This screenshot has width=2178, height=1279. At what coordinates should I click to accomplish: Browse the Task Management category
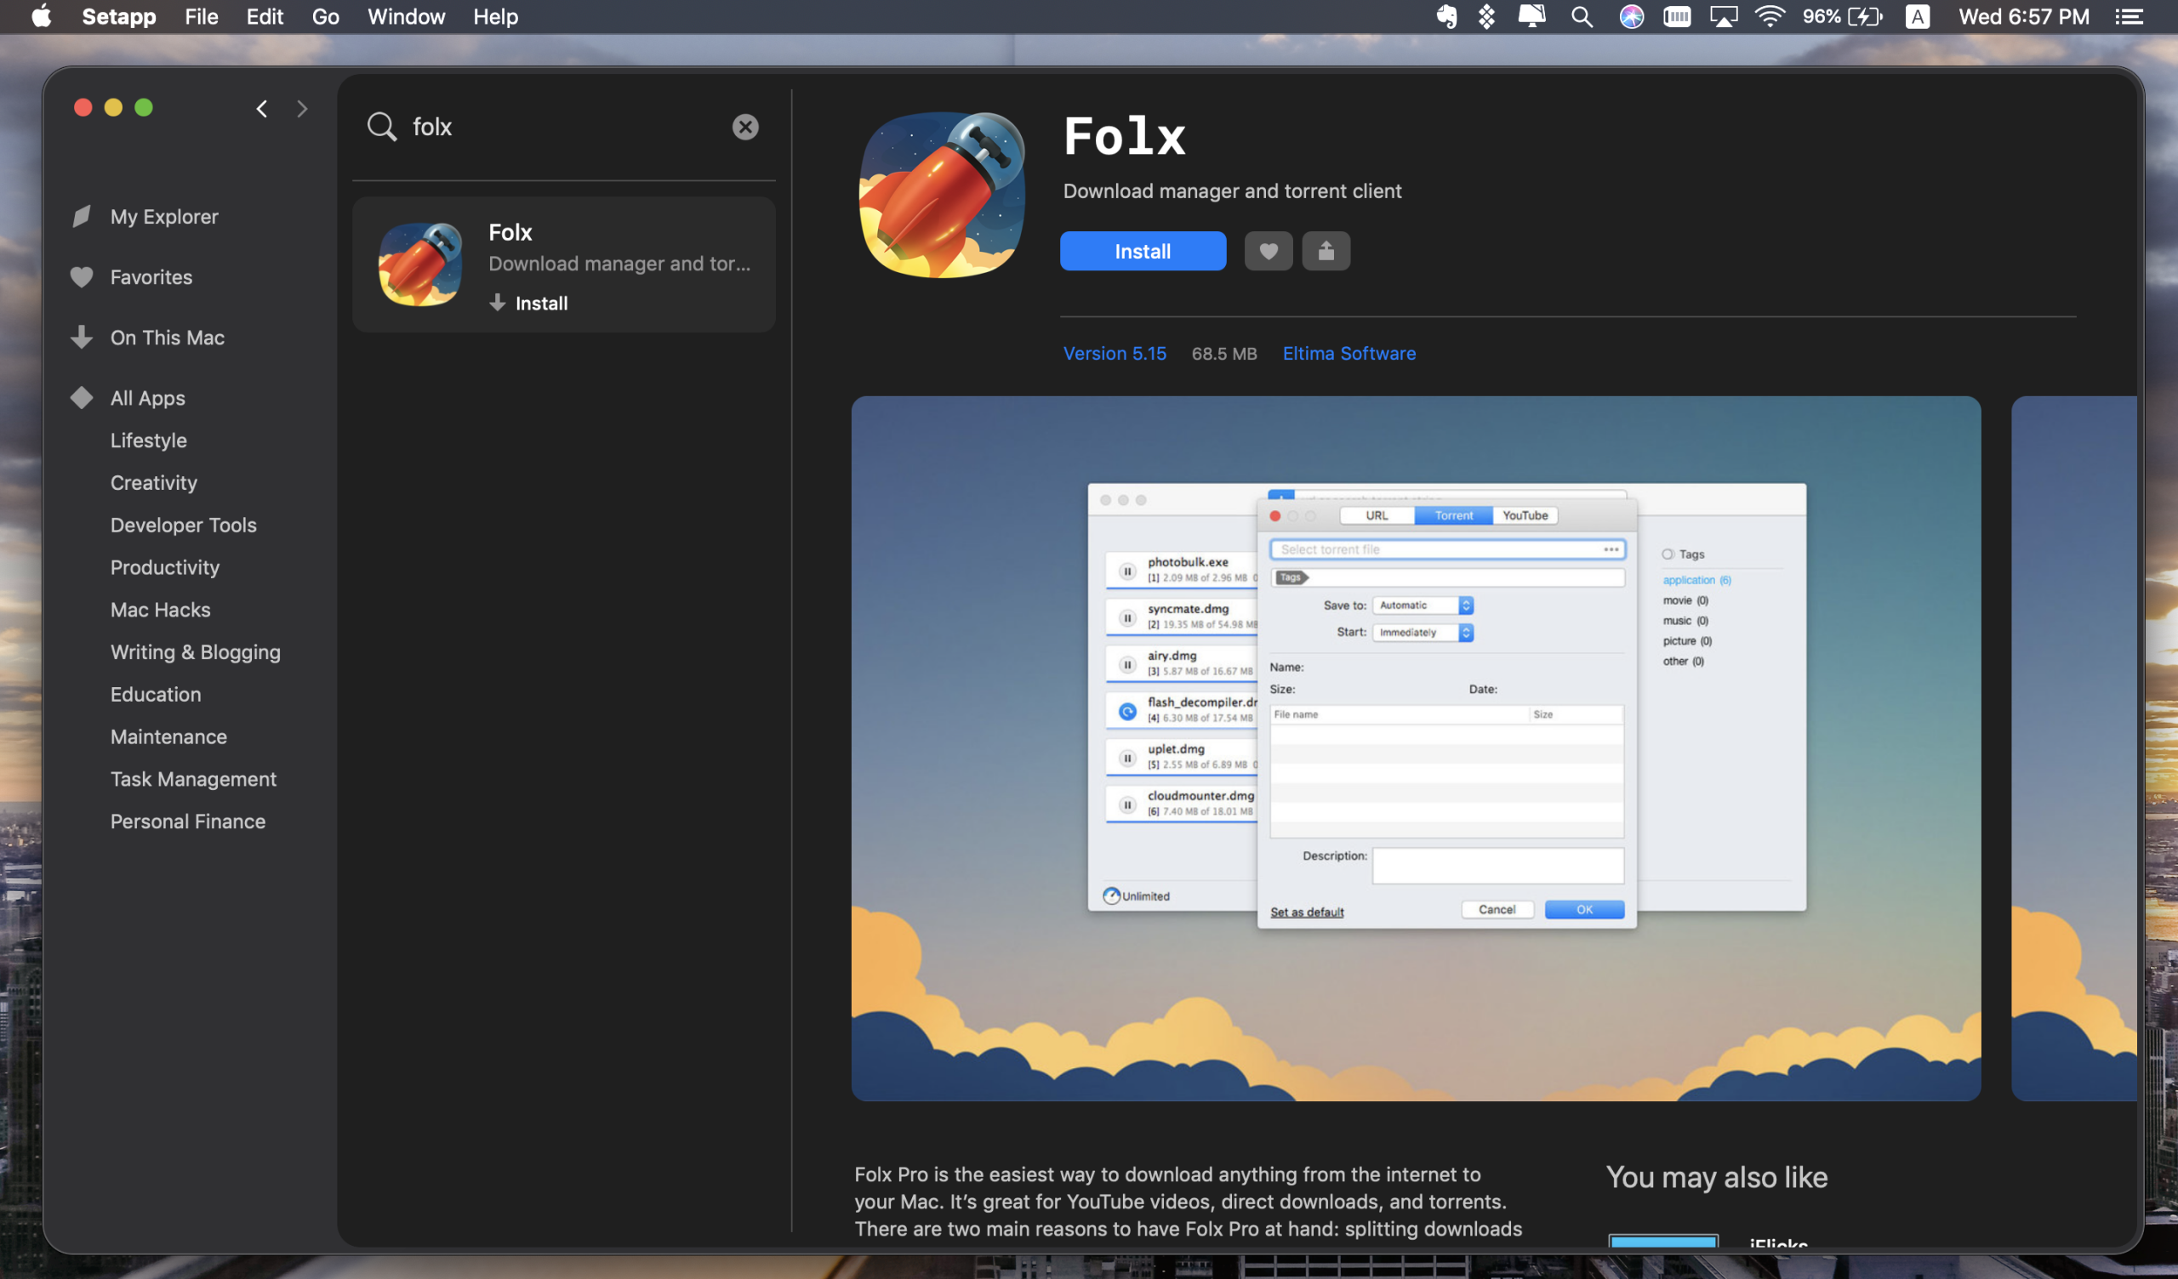coord(194,779)
